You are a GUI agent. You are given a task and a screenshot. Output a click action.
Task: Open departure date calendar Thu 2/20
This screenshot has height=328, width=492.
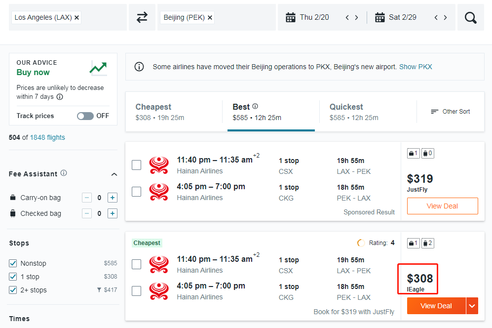308,17
